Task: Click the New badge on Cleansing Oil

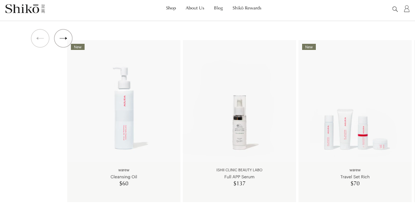Action: click(x=78, y=47)
